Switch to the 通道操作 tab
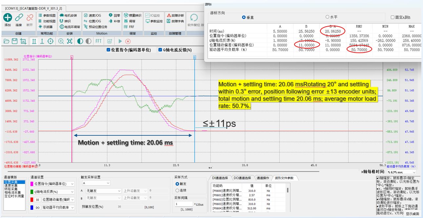423x218 pixels. coord(263,178)
